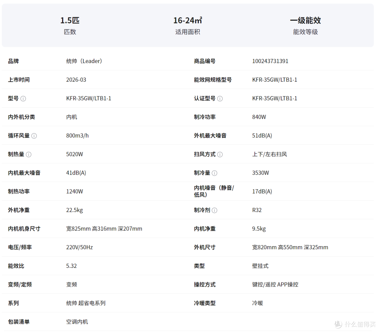Select the 1.5匹 horsepower value
Viewport: 379px width, 332px height.
(x=70, y=20)
